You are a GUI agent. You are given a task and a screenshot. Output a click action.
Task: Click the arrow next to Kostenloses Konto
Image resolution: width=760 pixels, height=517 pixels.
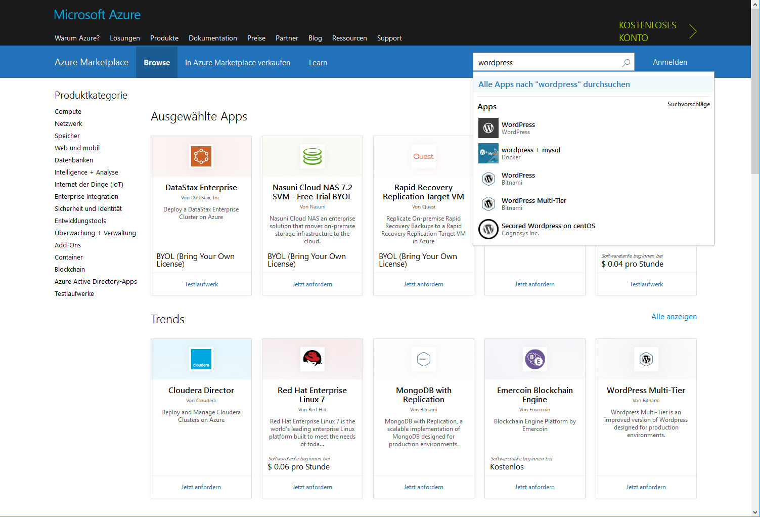tap(693, 31)
